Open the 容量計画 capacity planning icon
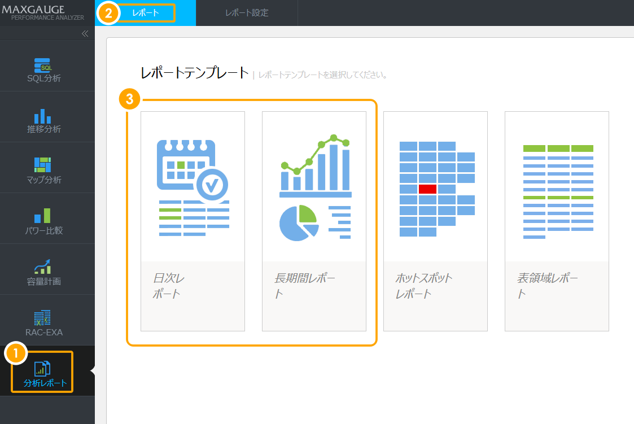The width and height of the screenshot is (634, 424). (43, 266)
